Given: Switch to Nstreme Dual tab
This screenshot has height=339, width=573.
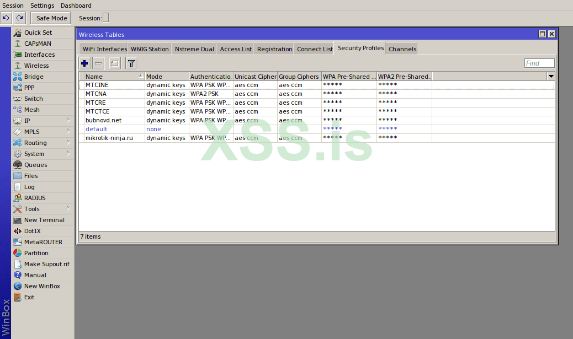Looking at the screenshot, I should tap(194, 49).
